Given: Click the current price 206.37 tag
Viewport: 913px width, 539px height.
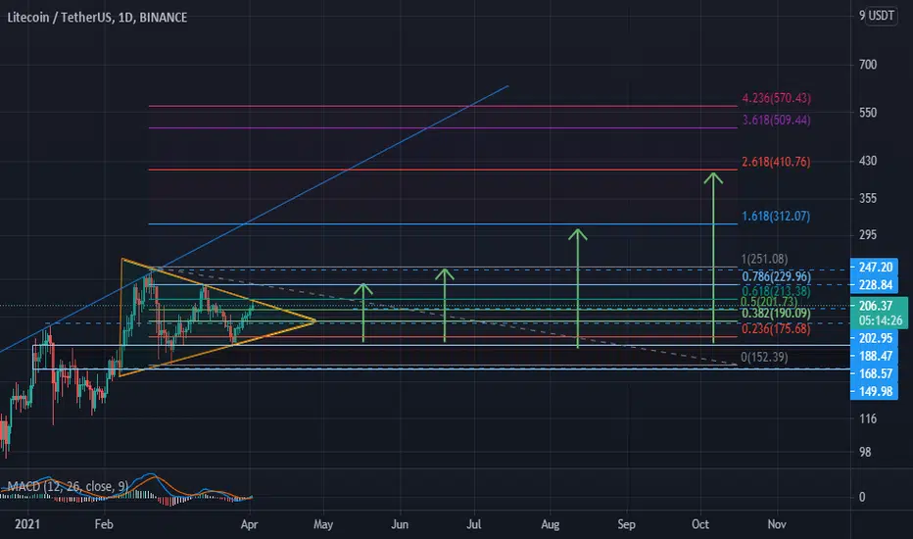Looking at the screenshot, I should (875, 306).
